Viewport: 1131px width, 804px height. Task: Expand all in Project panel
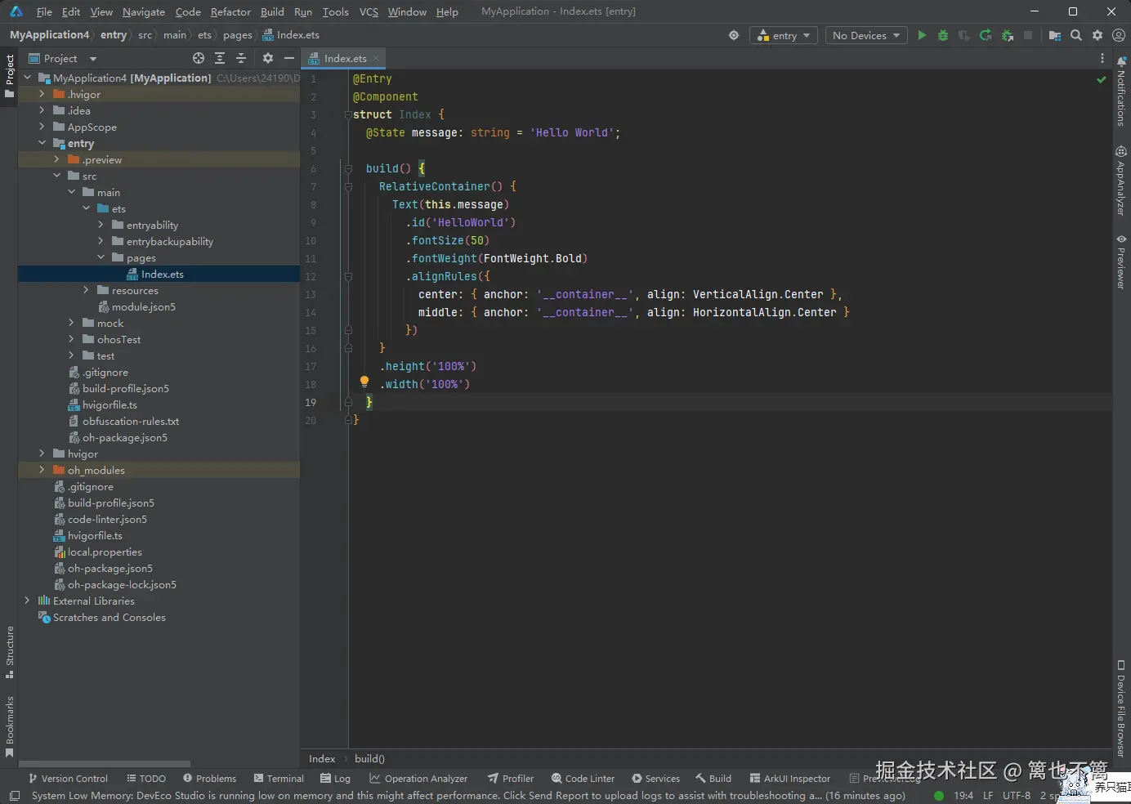pos(220,58)
